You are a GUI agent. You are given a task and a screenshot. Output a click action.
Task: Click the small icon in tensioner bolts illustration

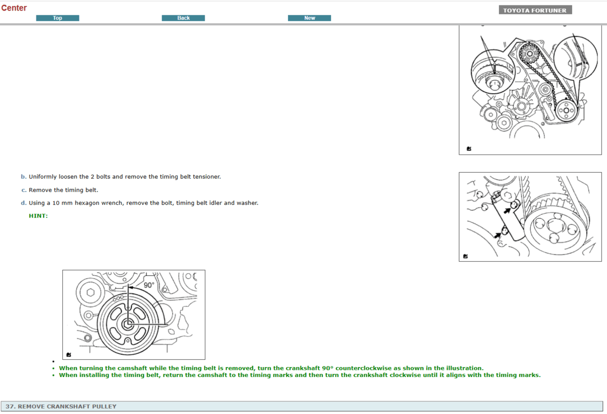pyautogui.click(x=465, y=256)
